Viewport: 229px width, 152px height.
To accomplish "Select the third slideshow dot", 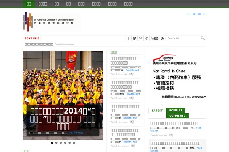I will click(61, 143).
